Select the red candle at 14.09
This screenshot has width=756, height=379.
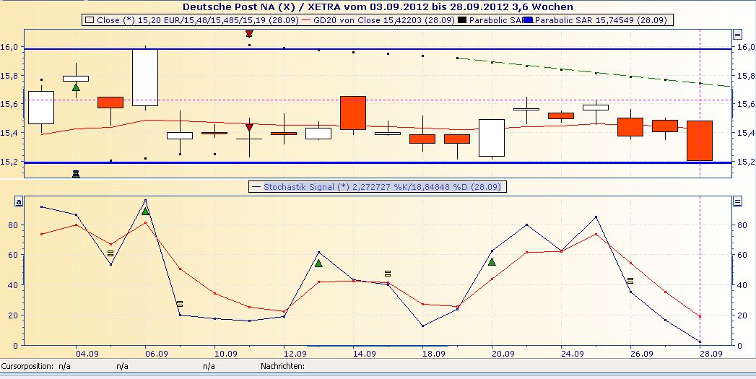pyautogui.click(x=353, y=113)
